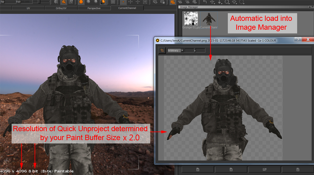
Task: Click the last Image Manager bottom button
Action: 297,169
